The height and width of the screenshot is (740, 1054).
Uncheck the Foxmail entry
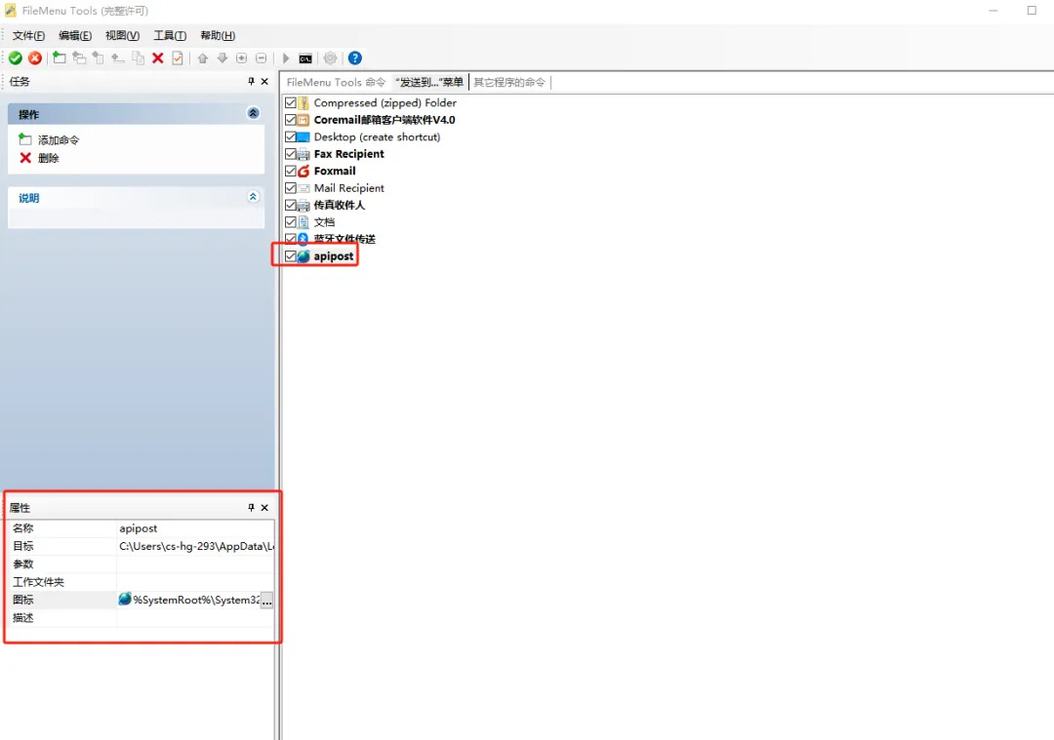290,171
